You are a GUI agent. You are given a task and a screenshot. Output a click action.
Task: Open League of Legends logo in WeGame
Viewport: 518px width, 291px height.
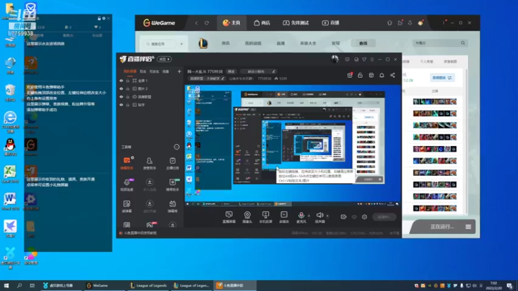tap(203, 43)
